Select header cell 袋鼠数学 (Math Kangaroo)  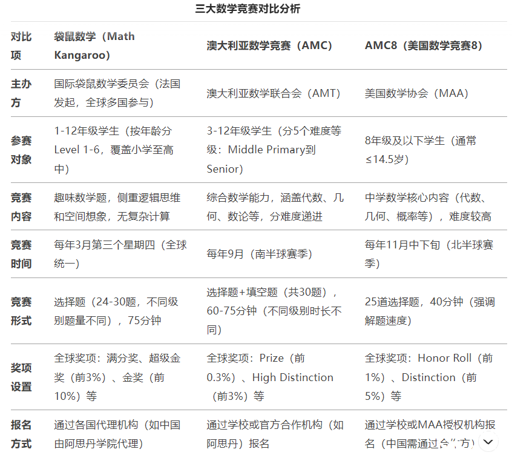pyautogui.click(x=94, y=46)
